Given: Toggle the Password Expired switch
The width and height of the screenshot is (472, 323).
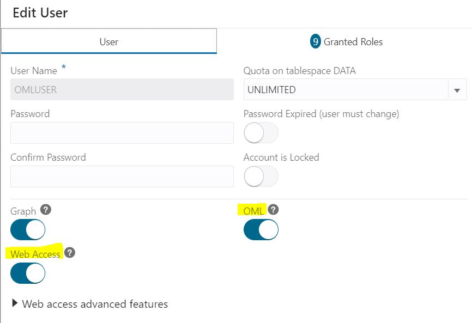Looking at the screenshot, I should click(261, 133).
